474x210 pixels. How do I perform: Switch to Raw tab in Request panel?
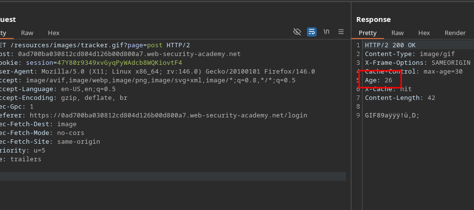pos(27,33)
